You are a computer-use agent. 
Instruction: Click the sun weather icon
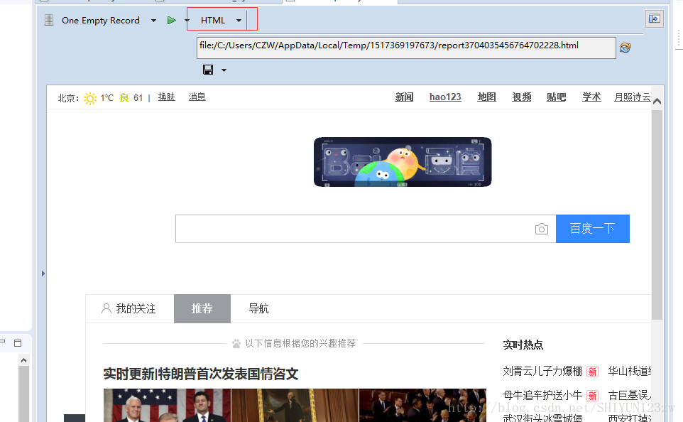point(90,98)
